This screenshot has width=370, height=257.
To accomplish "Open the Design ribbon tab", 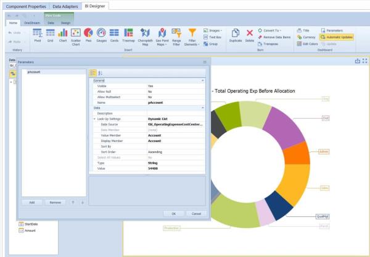I will click(x=65, y=22).
